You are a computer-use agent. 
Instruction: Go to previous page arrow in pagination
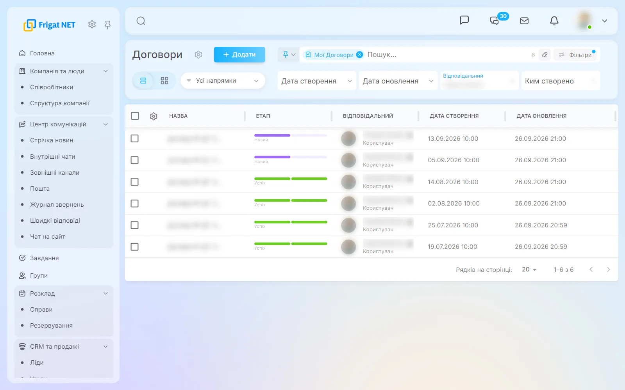point(591,269)
